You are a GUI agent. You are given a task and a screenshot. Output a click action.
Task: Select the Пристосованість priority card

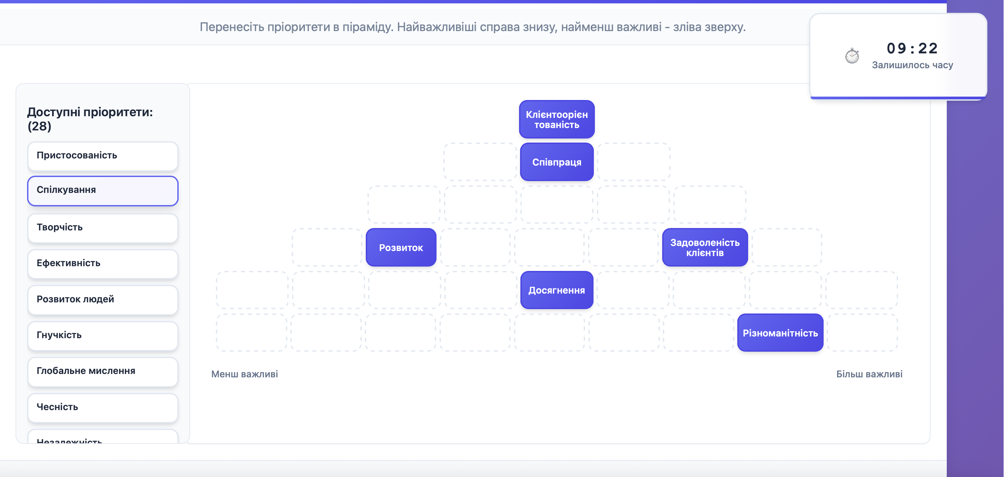(103, 156)
